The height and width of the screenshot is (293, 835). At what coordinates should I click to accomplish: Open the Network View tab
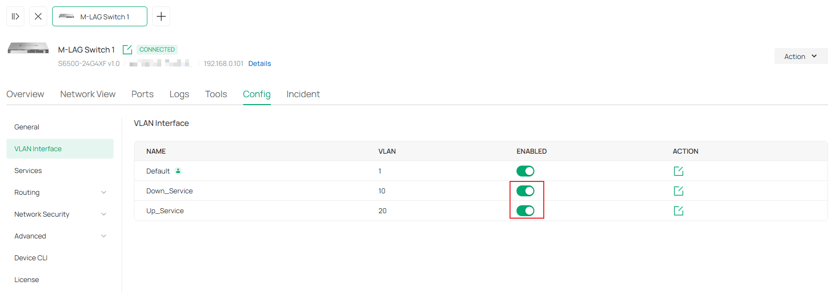click(x=87, y=94)
